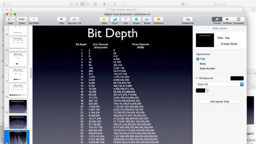Click the Add Slide plus button
256x144 pixels.
[34, 19]
